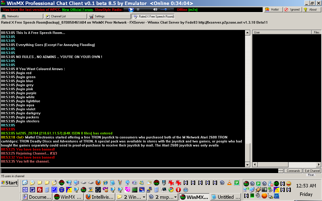Viewport: 322px width, 201px height.
Task: Click the uTorrent tray icon
Action: pos(258,184)
